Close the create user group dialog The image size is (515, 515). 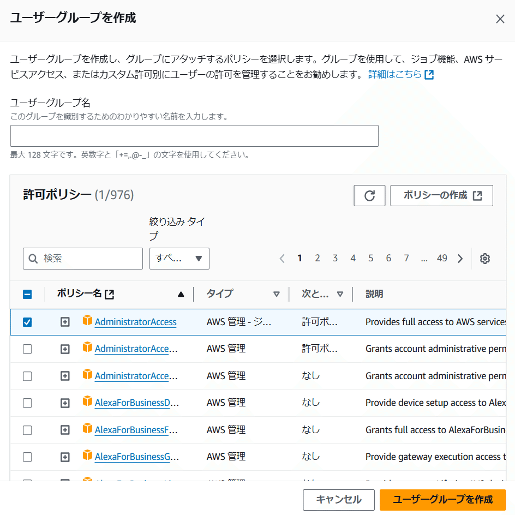pyautogui.click(x=500, y=19)
